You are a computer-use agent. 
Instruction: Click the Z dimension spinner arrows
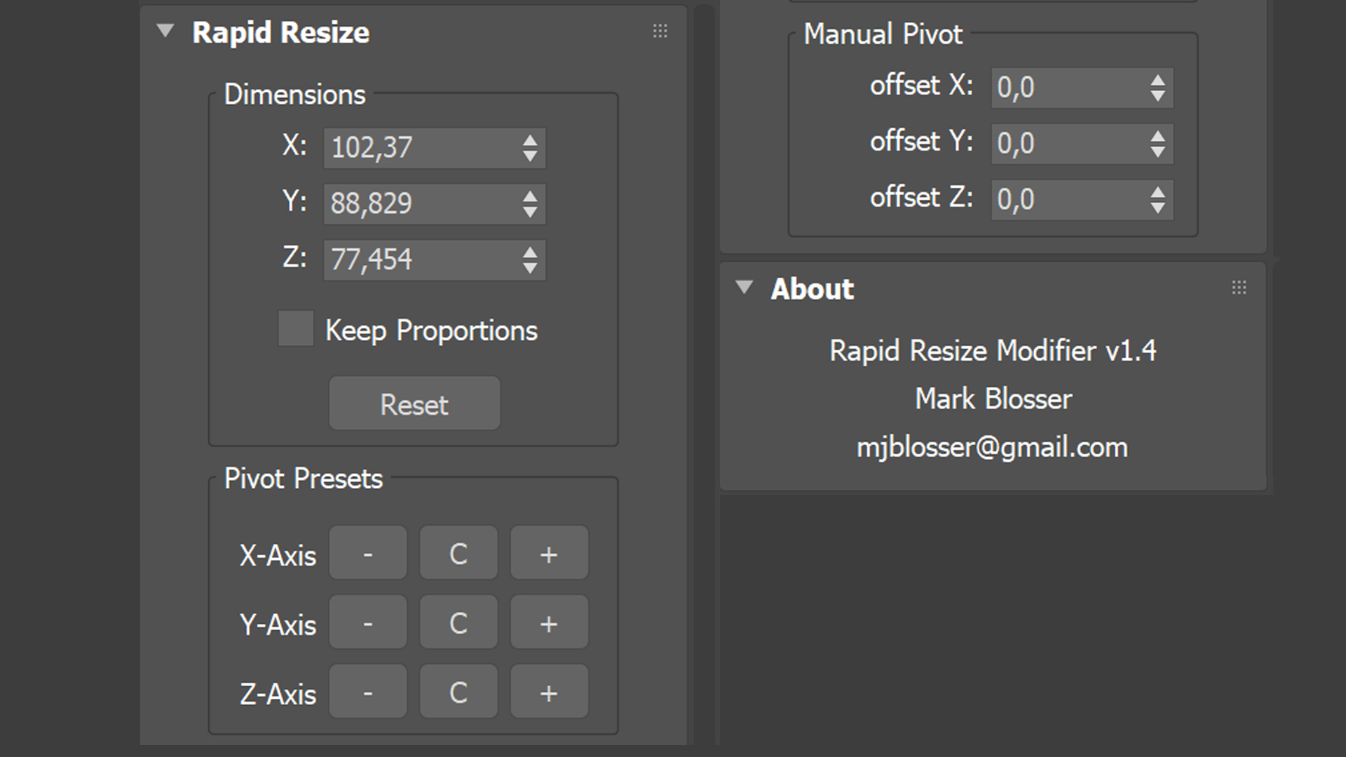pos(530,260)
